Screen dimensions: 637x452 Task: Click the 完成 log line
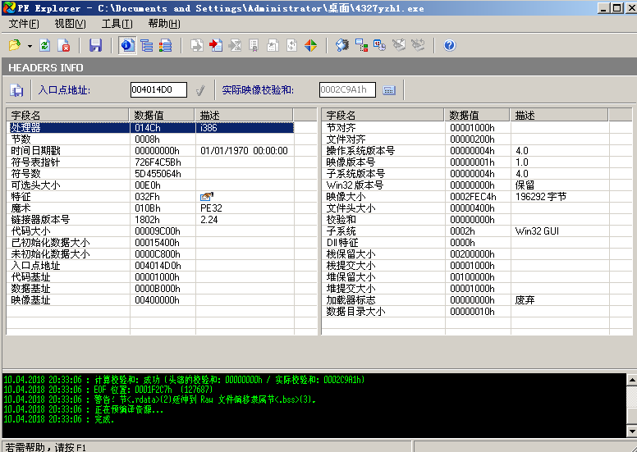(59, 419)
